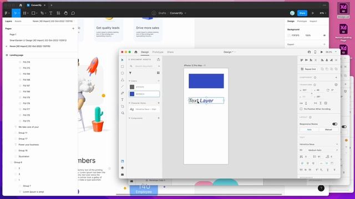Add character style in XD assets
Viewport: 355px width, 199px height.
point(159,103)
